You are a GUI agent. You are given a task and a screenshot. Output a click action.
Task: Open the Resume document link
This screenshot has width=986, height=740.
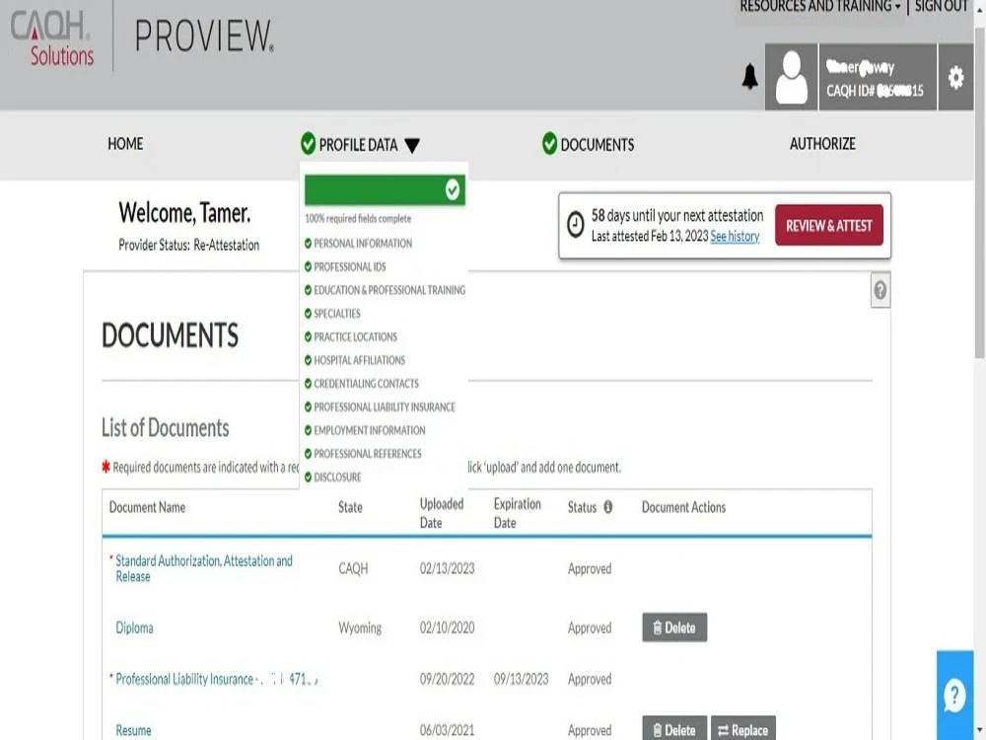click(x=133, y=730)
